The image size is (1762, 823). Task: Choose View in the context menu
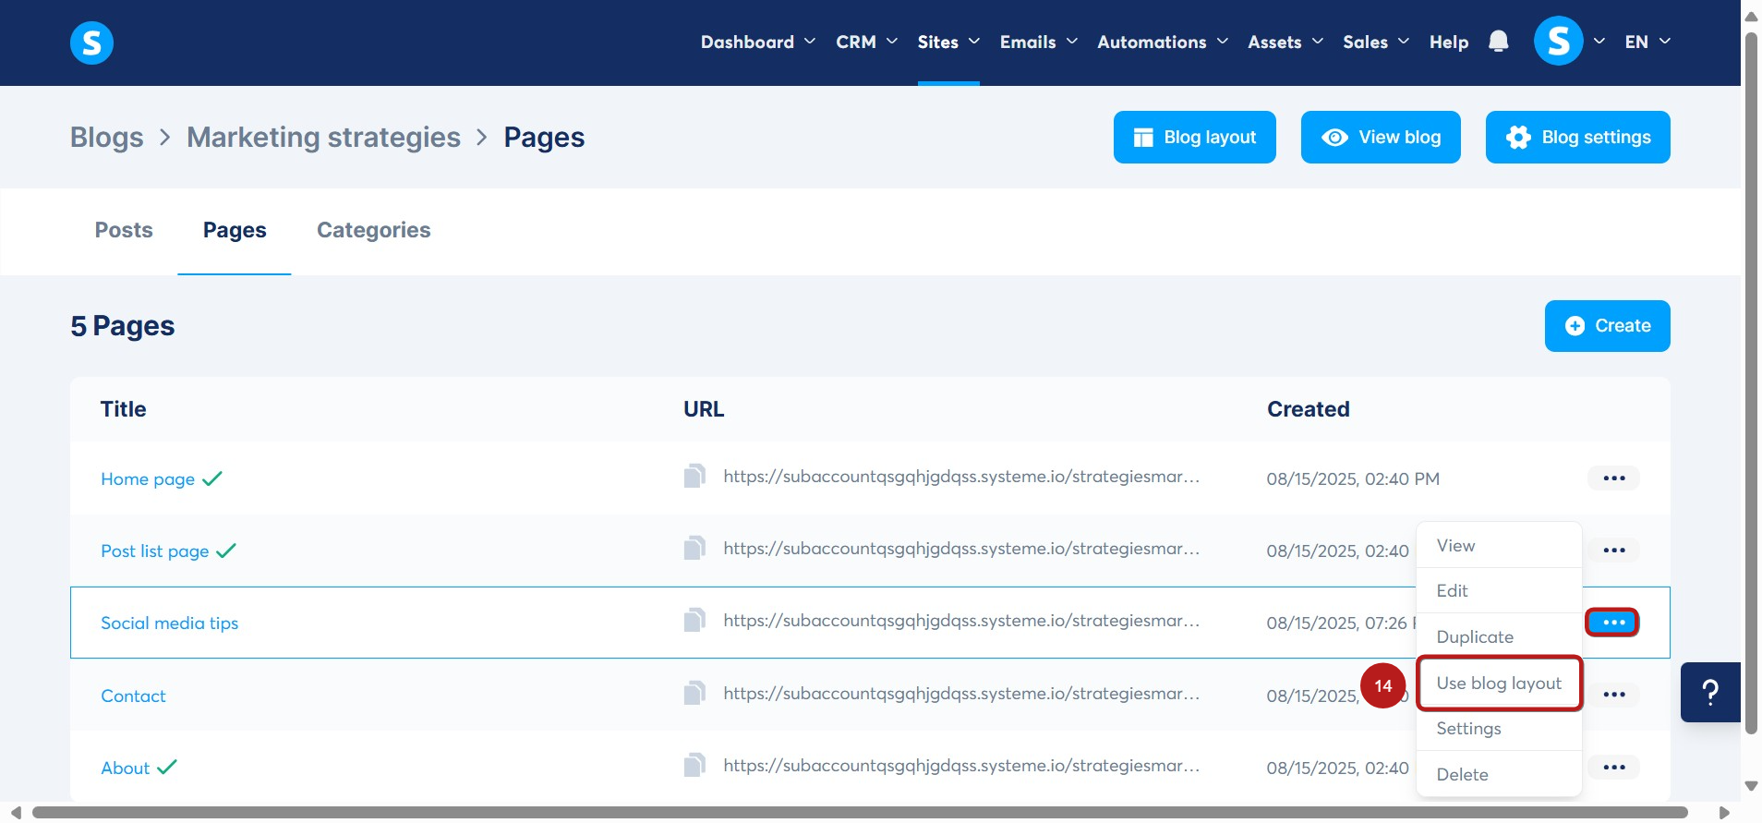point(1499,546)
